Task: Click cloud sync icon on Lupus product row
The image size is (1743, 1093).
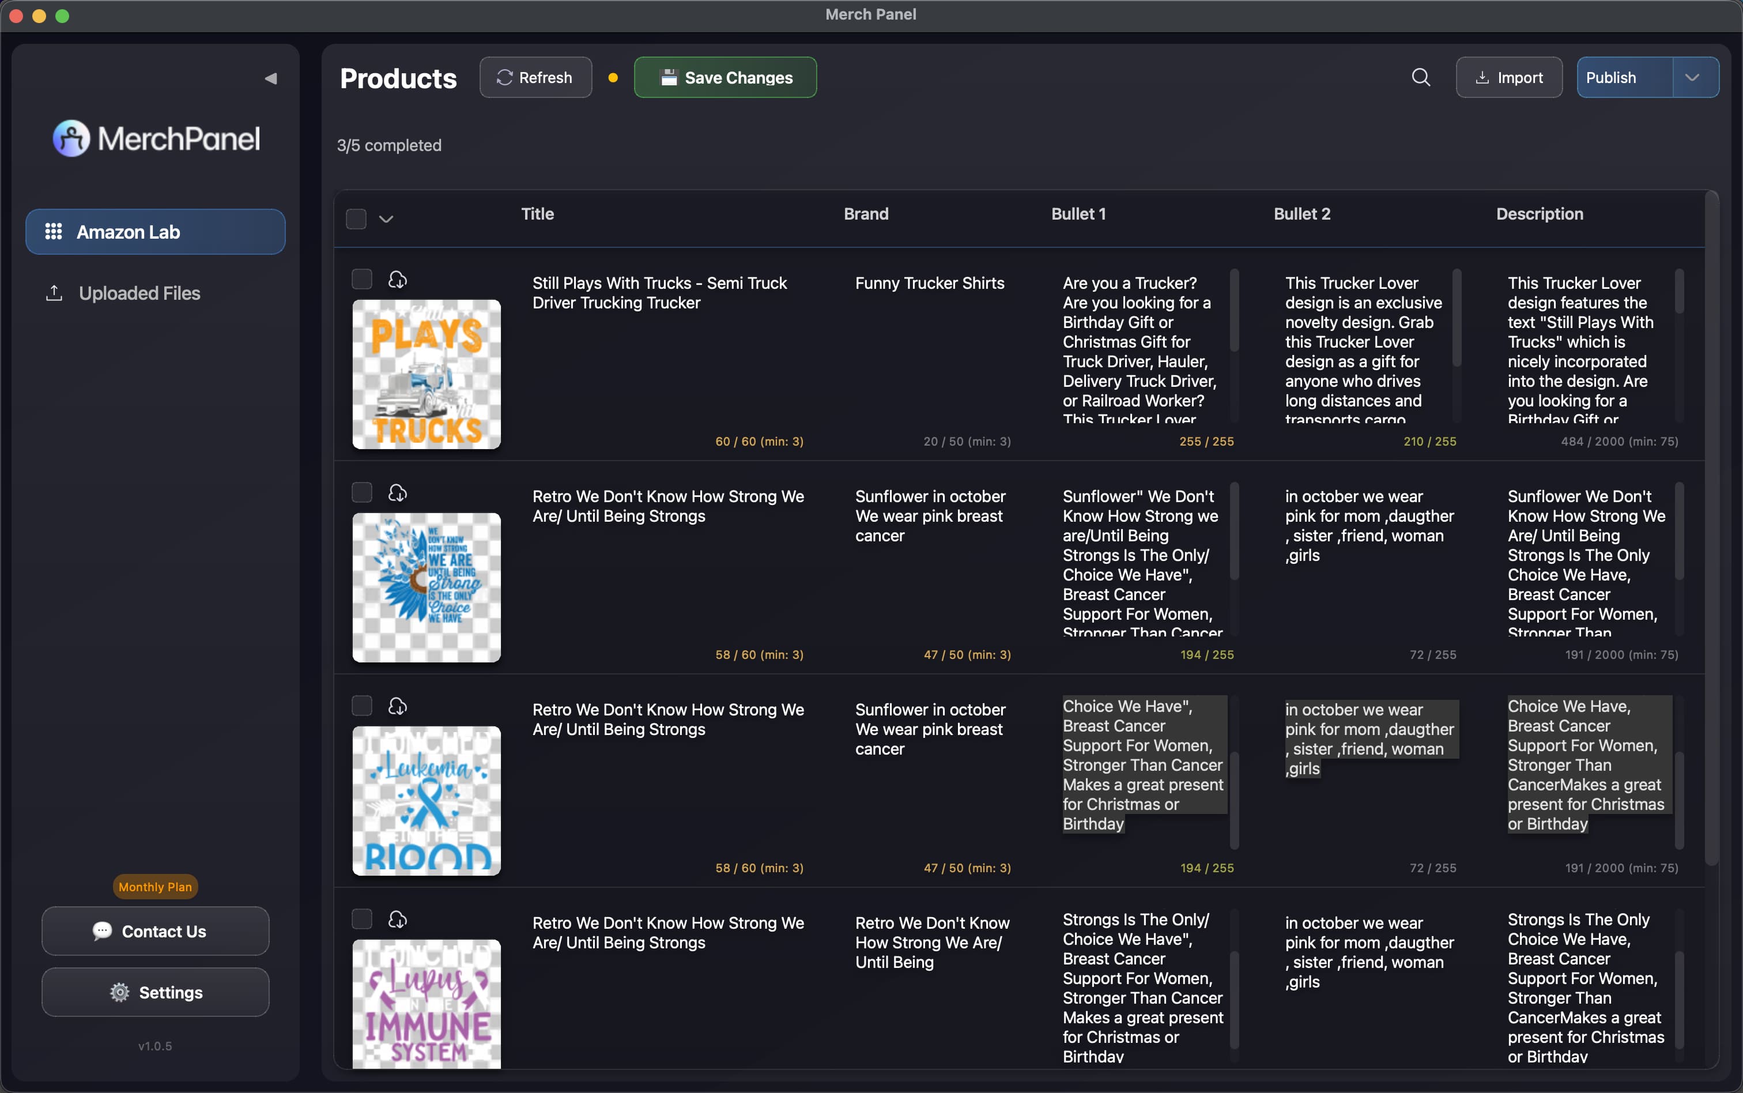Action: [x=398, y=919]
